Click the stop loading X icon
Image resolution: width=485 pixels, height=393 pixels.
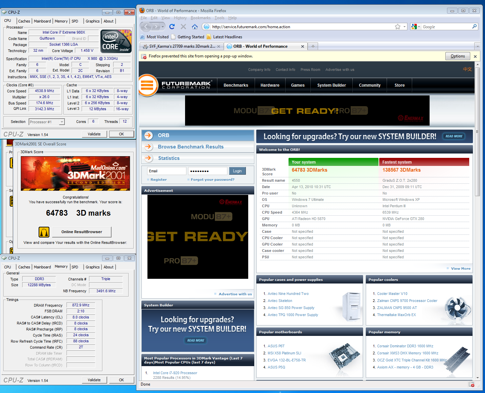coord(183,27)
